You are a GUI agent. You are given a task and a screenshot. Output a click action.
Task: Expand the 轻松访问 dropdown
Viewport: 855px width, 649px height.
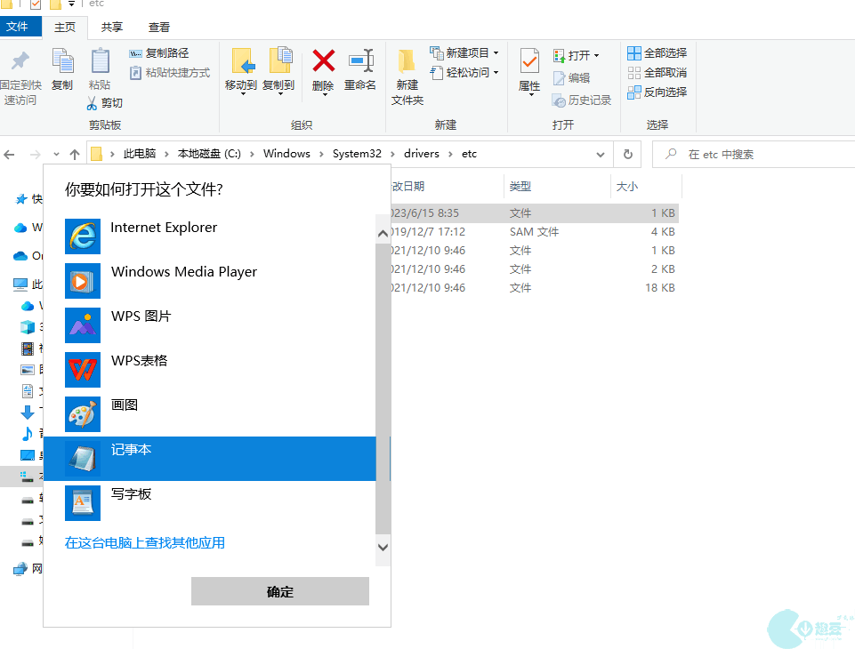496,73
